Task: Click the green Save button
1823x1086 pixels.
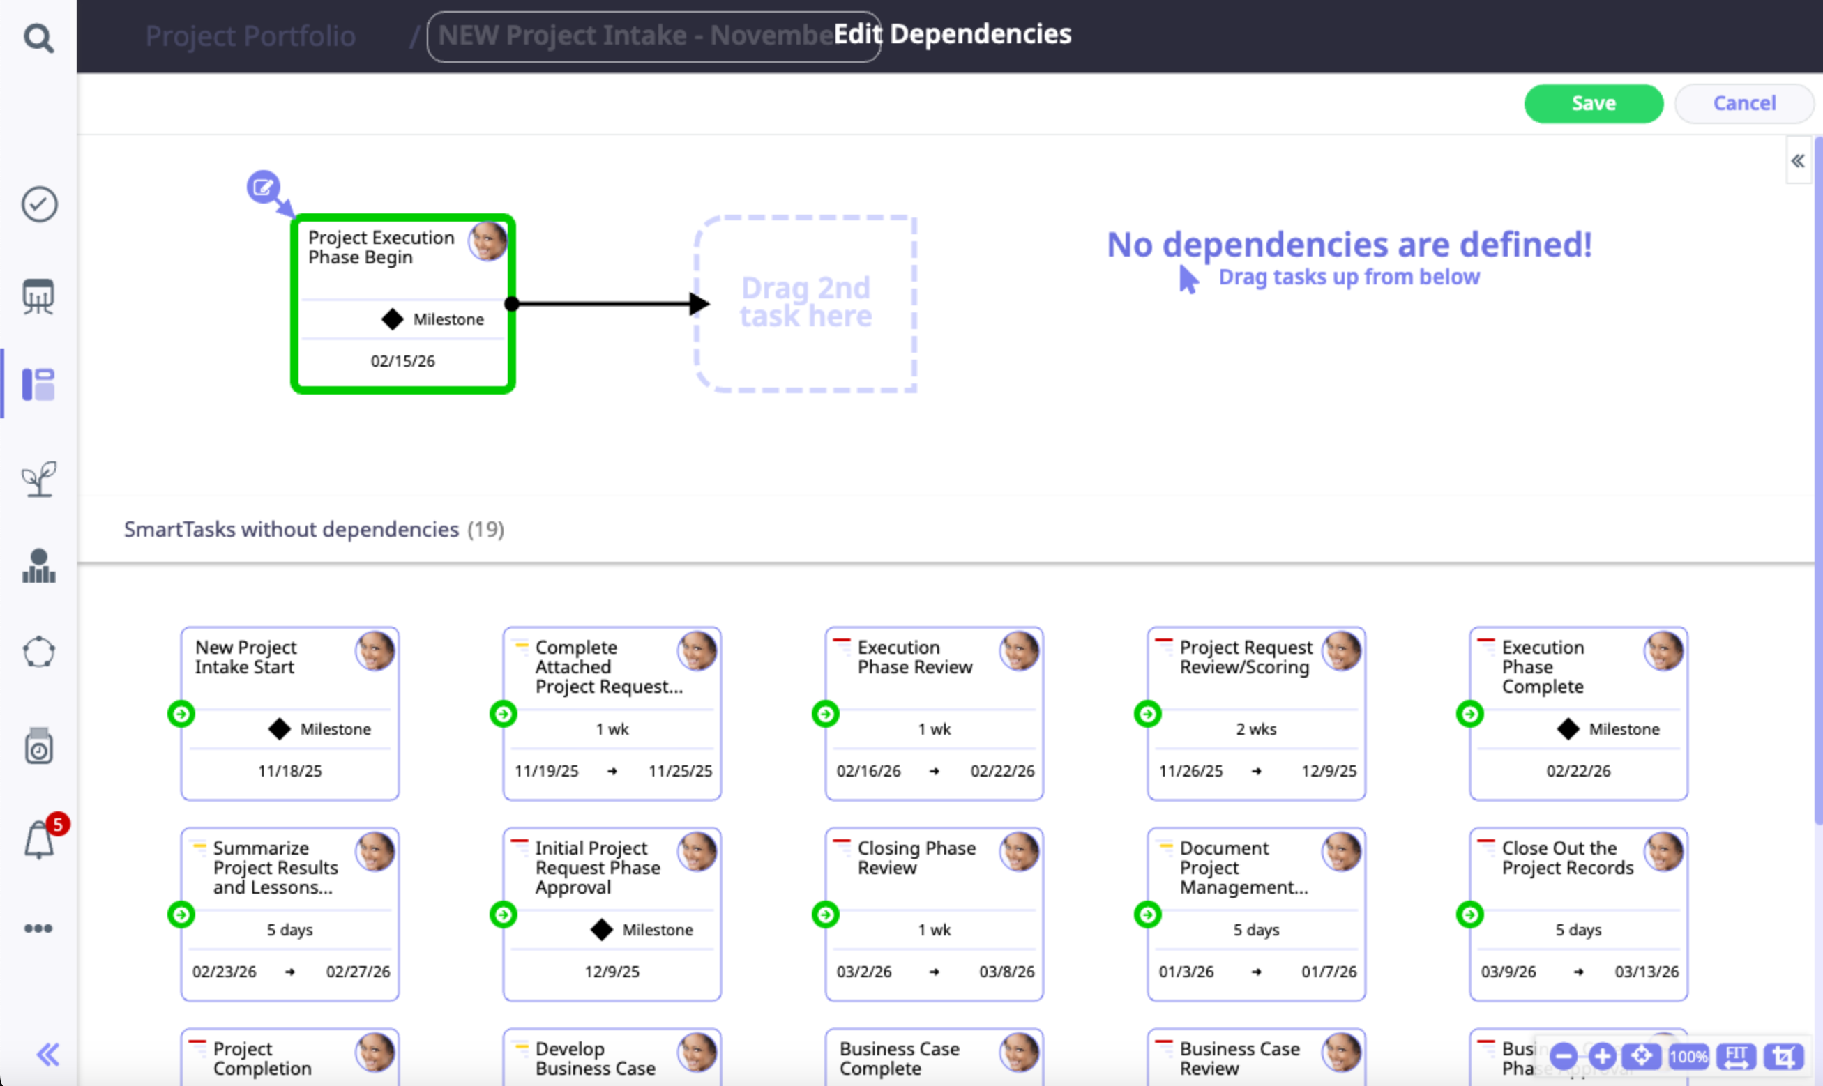Action: point(1592,103)
